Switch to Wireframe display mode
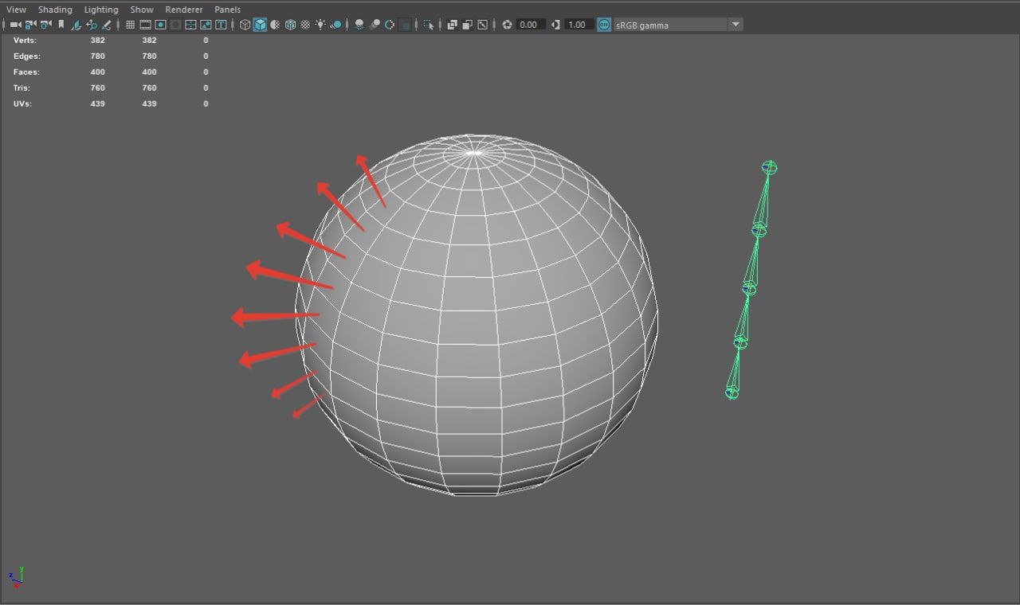The height and width of the screenshot is (605, 1020). click(245, 25)
